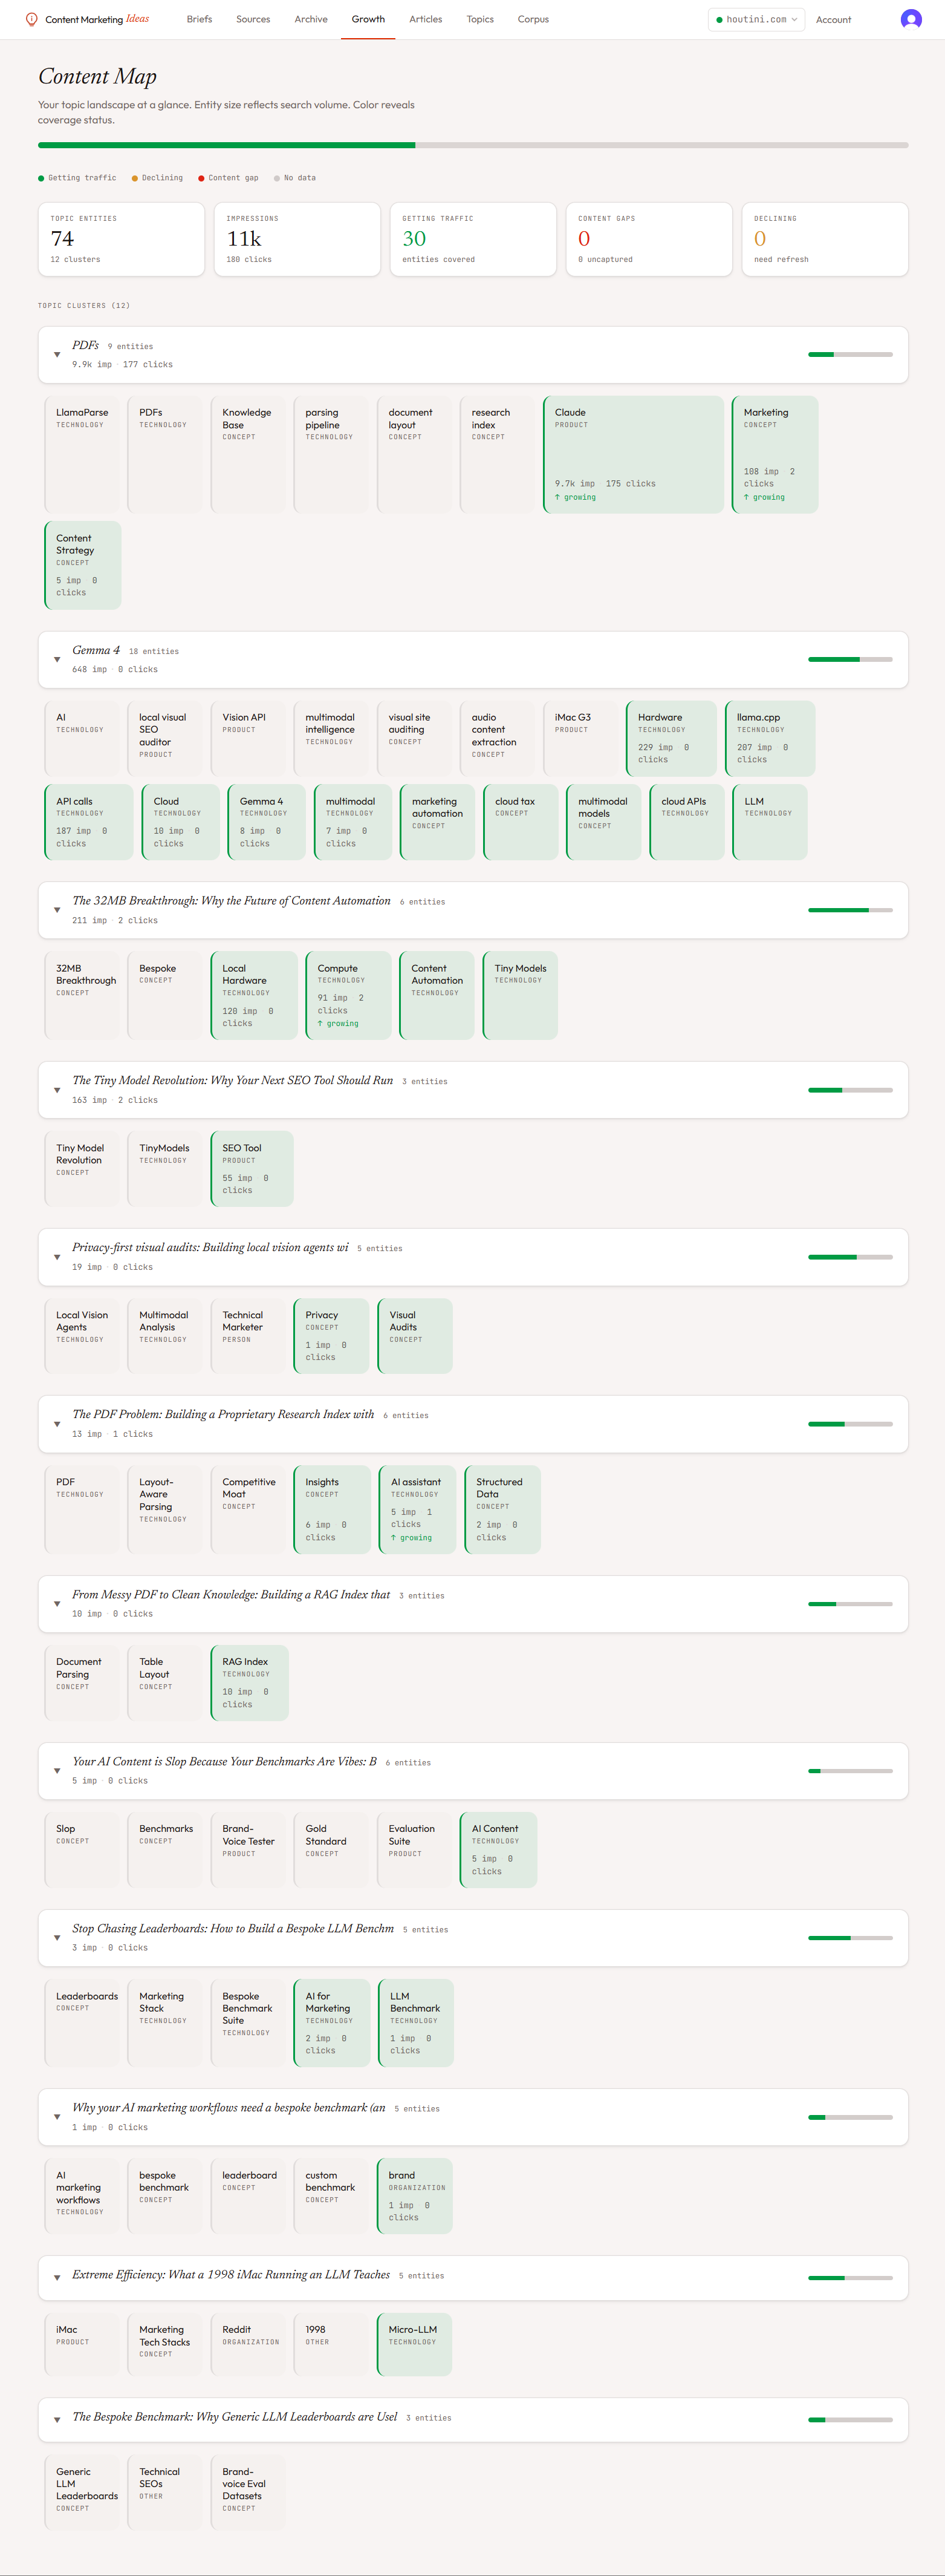This screenshot has height=2576, width=945.
Task: Click the Declining legend item
Action: click(x=157, y=178)
